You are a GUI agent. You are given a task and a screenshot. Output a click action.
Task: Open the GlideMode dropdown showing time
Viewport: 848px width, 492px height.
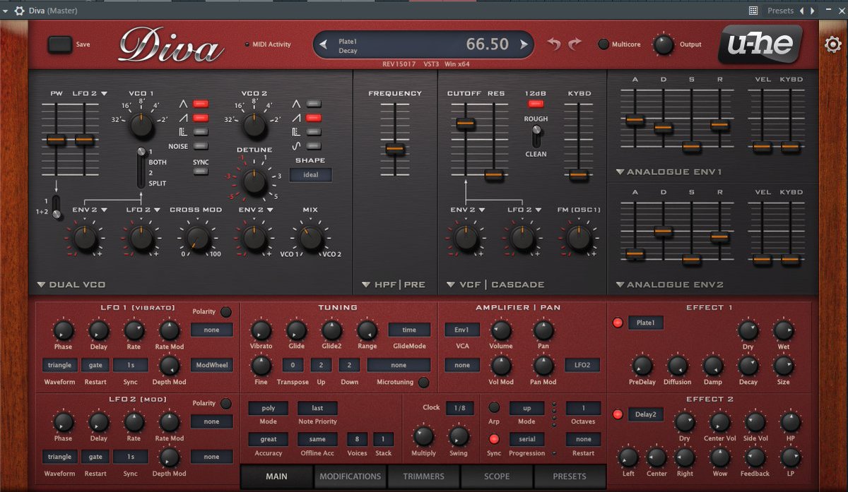tap(408, 330)
